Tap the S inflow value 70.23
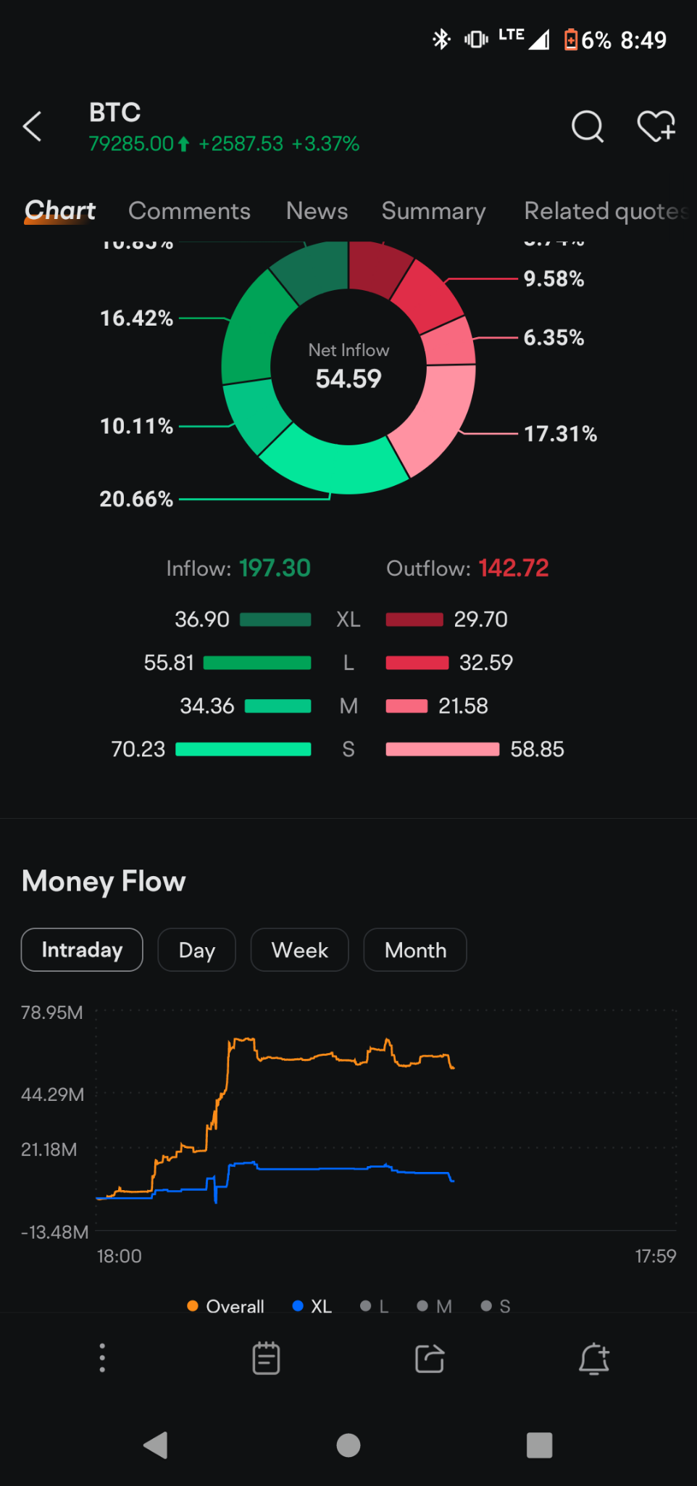The width and height of the screenshot is (697, 1486). pyautogui.click(x=138, y=749)
